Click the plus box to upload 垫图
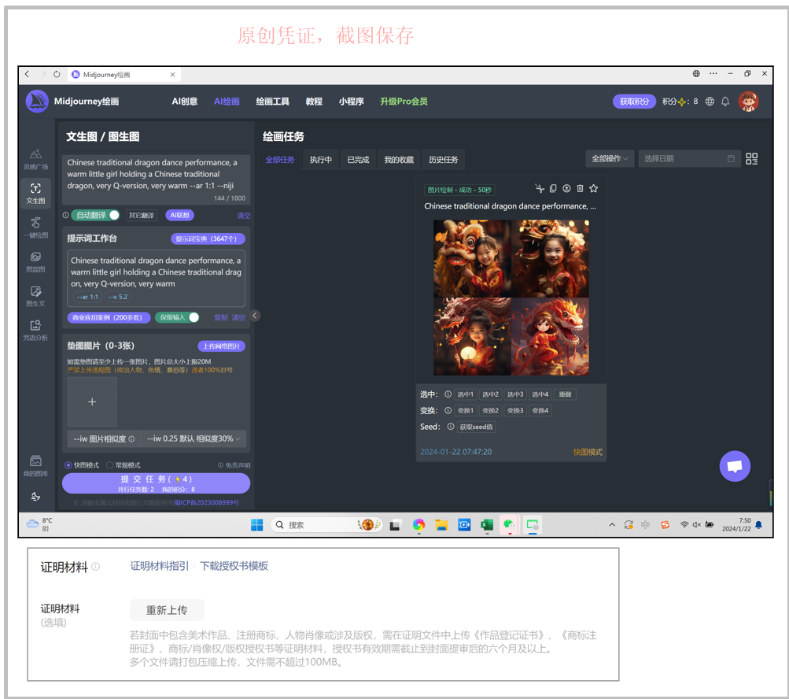 92,402
